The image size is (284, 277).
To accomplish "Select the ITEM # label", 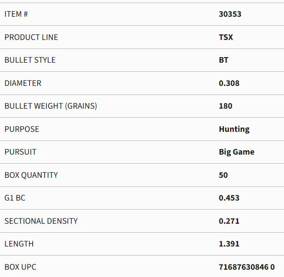I will (16, 14).
